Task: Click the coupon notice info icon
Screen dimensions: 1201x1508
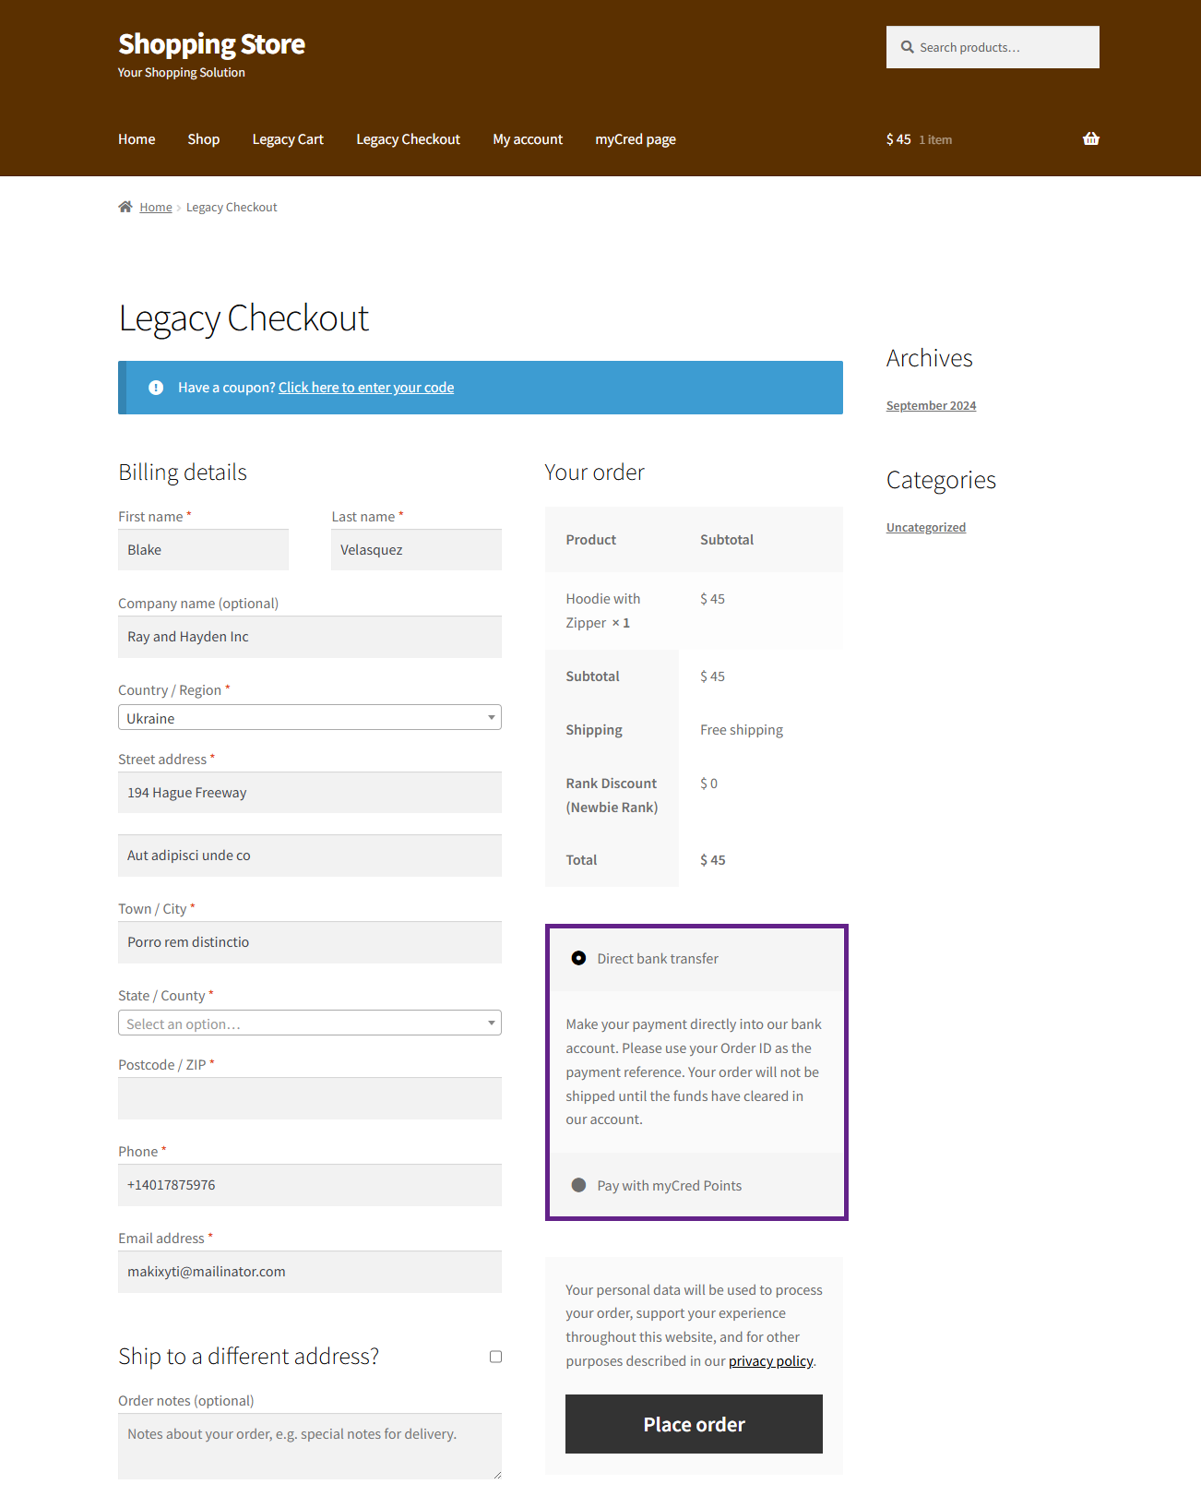Action: (156, 388)
